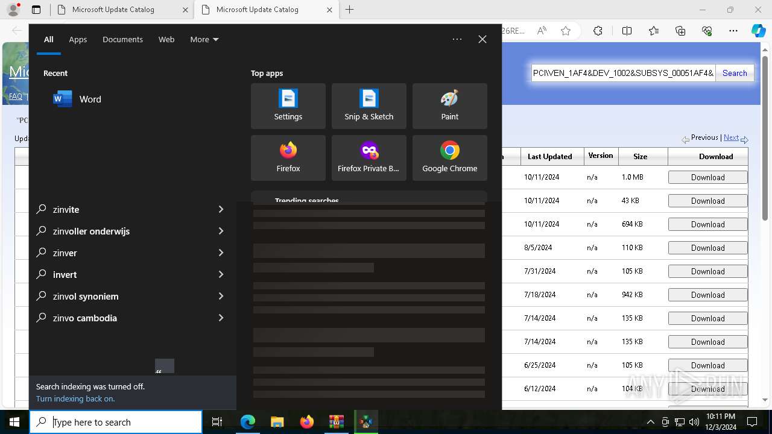Expand the zinvite search suggestion arrow
This screenshot has width=772, height=434.
click(x=221, y=209)
